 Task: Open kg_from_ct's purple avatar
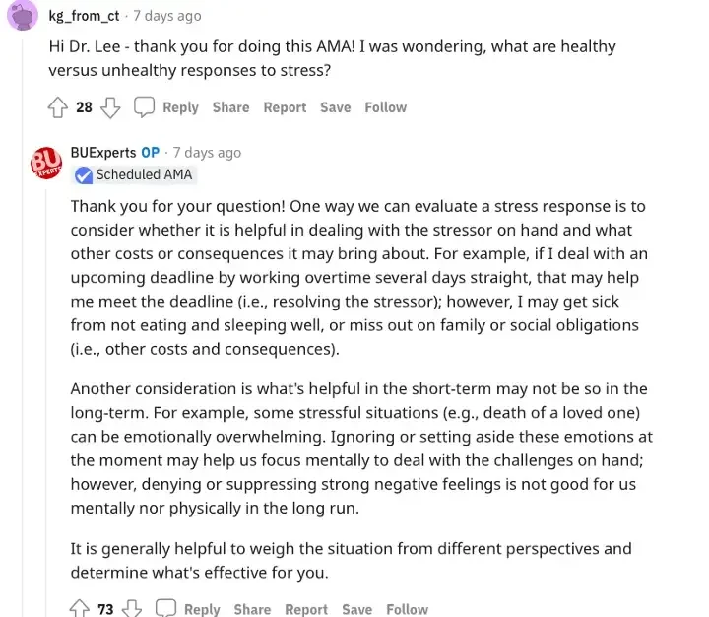(23, 16)
